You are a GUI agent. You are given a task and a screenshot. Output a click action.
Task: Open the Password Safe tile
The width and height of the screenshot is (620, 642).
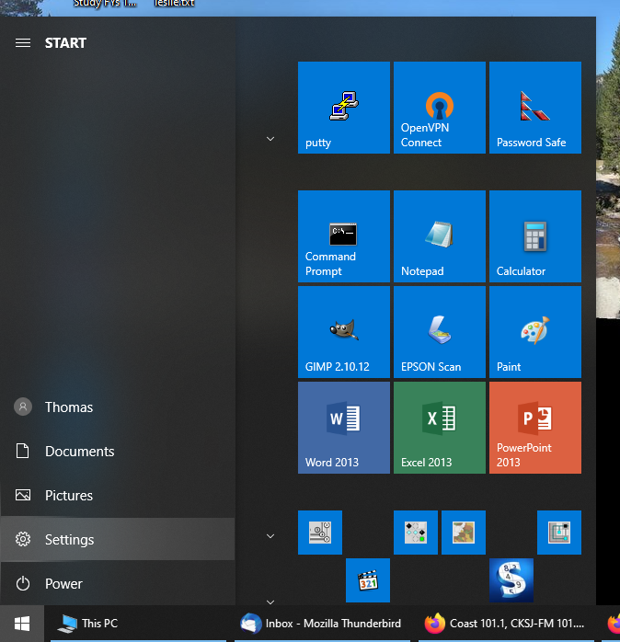pos(535,108)
